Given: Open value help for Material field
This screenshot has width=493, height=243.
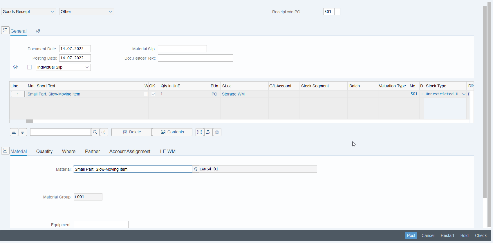Looking at the screenshot, I should pyautogui.click(x=196, y=169).
